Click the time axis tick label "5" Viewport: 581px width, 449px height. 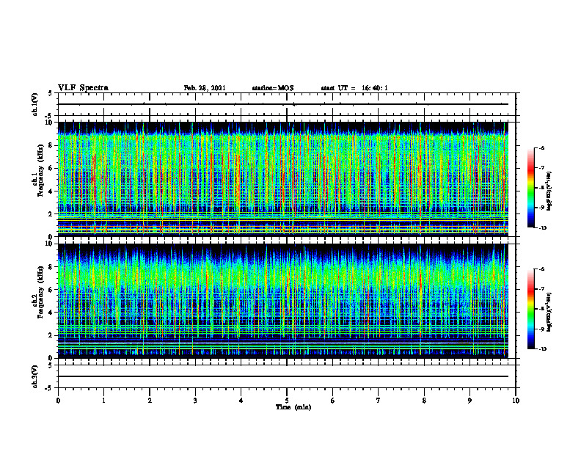coord(287,401)
